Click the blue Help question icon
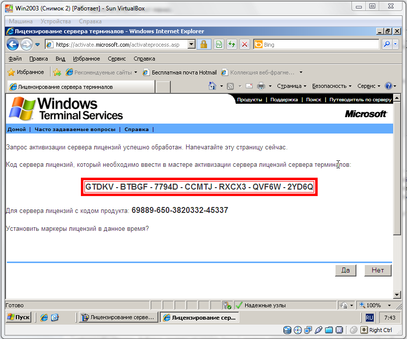The height and width of the screenshot is (339, 407). point(389,86)
